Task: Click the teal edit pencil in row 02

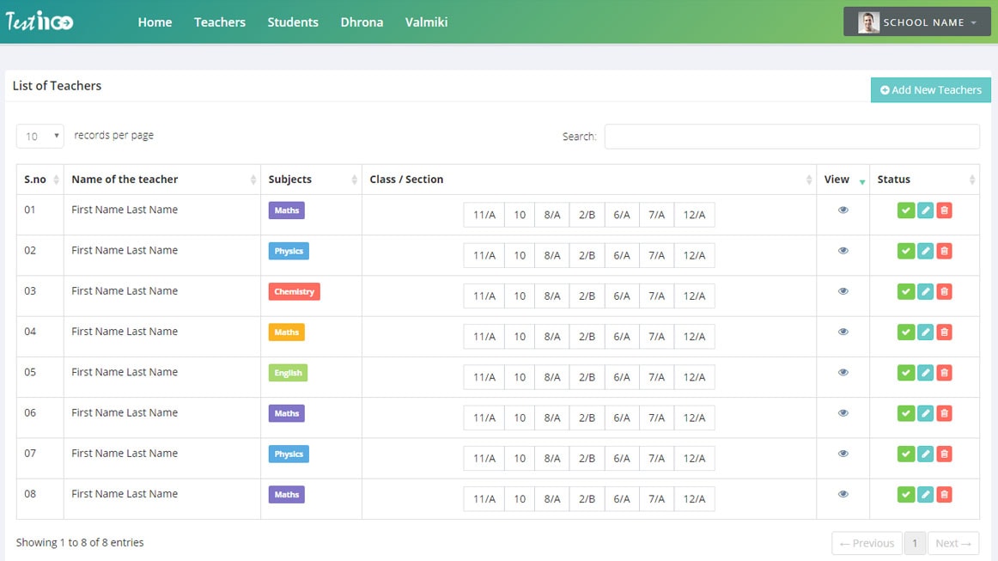Action: [x=925, y=251]
